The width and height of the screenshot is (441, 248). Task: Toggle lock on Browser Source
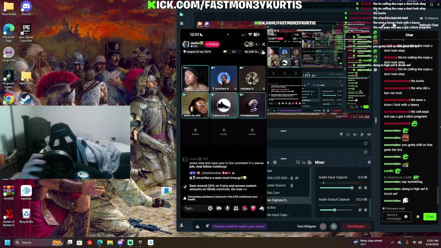tap(291, 185)
